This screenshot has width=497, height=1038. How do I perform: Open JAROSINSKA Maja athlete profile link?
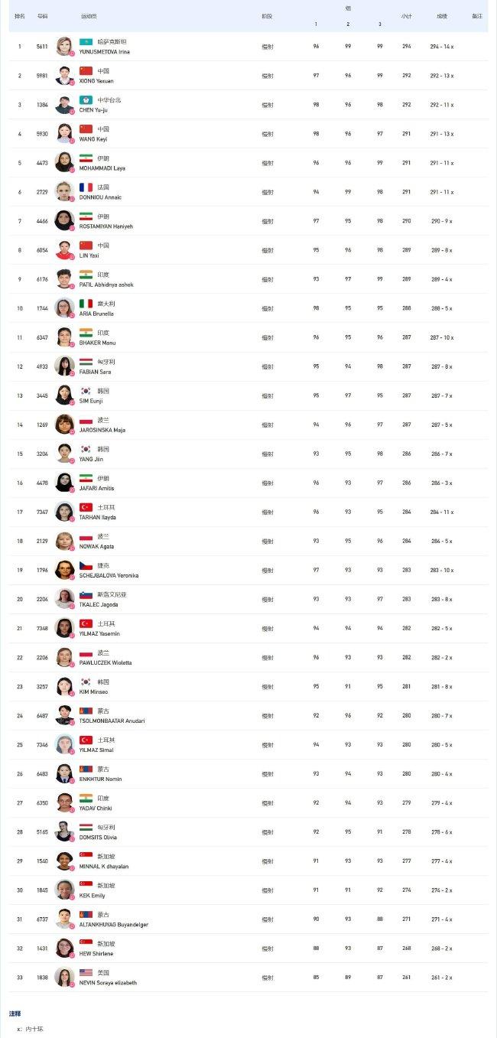pos(102,430)
